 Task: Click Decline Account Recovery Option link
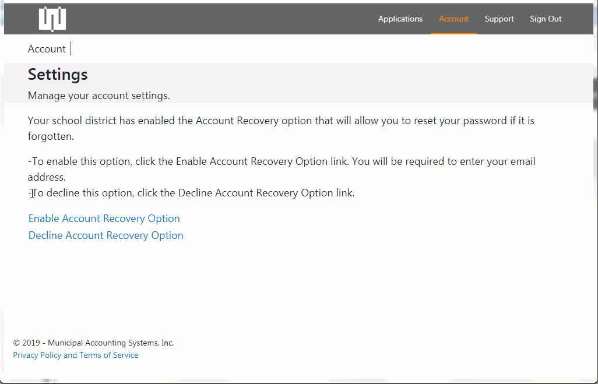[x=106, y=235]
